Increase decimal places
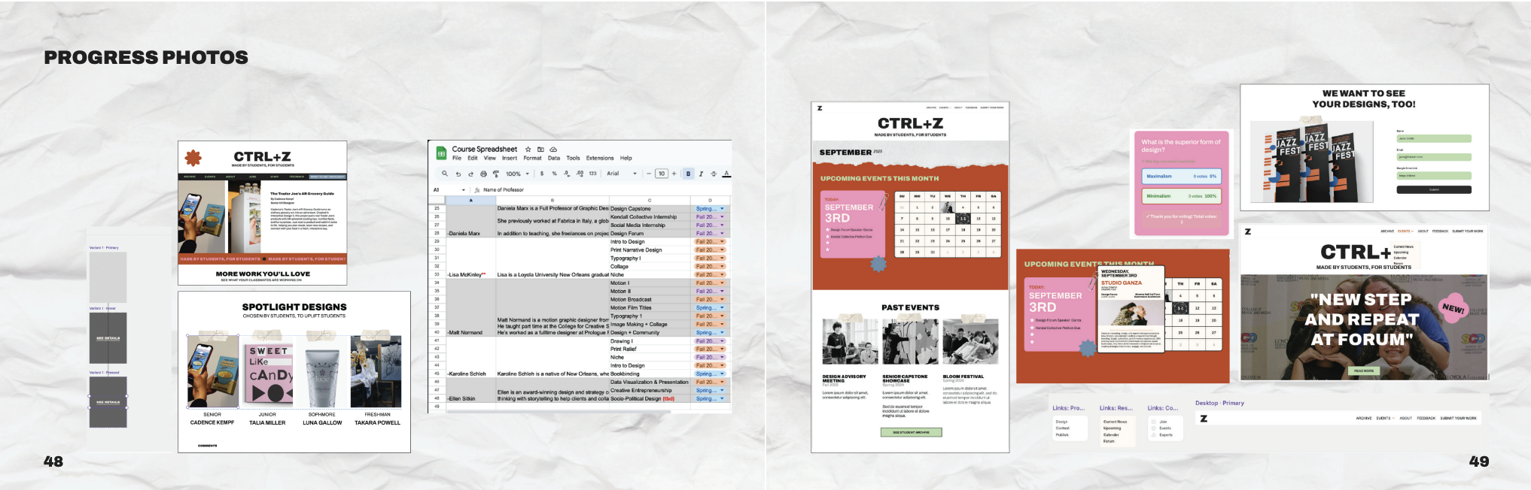The height and width of the screenshot is (490, 1531). 580,174
